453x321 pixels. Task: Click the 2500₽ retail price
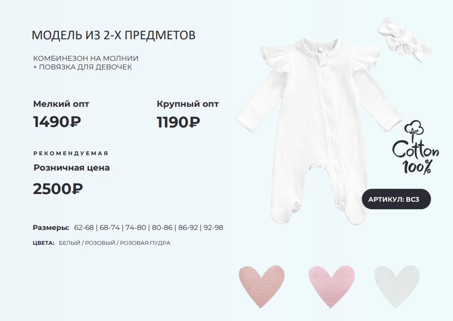58,189
